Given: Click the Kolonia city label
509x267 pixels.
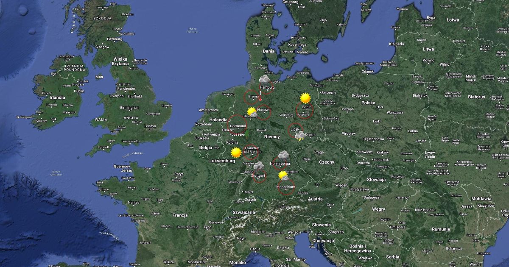Looking at the screenshot, I should point(232,142).
